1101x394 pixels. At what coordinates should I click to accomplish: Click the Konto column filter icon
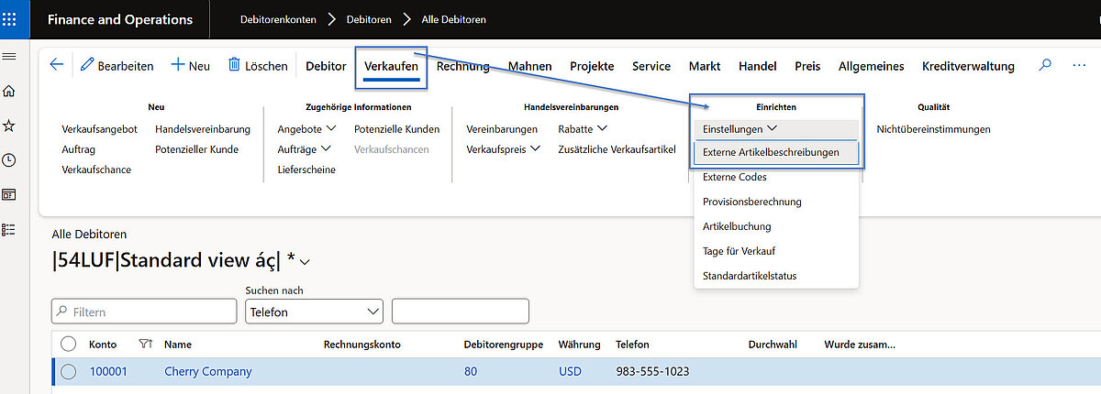pyautogui.click(x=144, y=345)
